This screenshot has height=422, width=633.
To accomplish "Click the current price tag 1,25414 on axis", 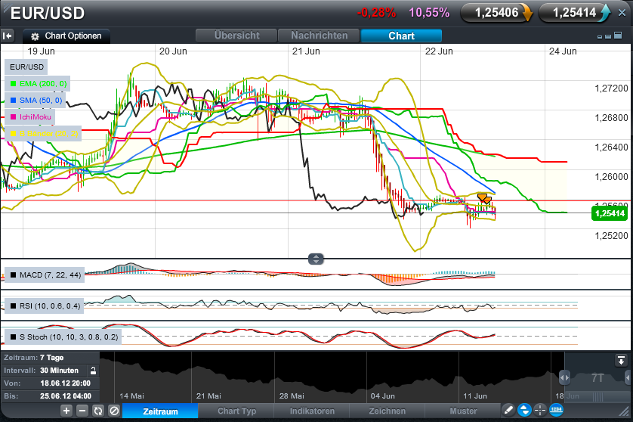I will click(610, 213).
